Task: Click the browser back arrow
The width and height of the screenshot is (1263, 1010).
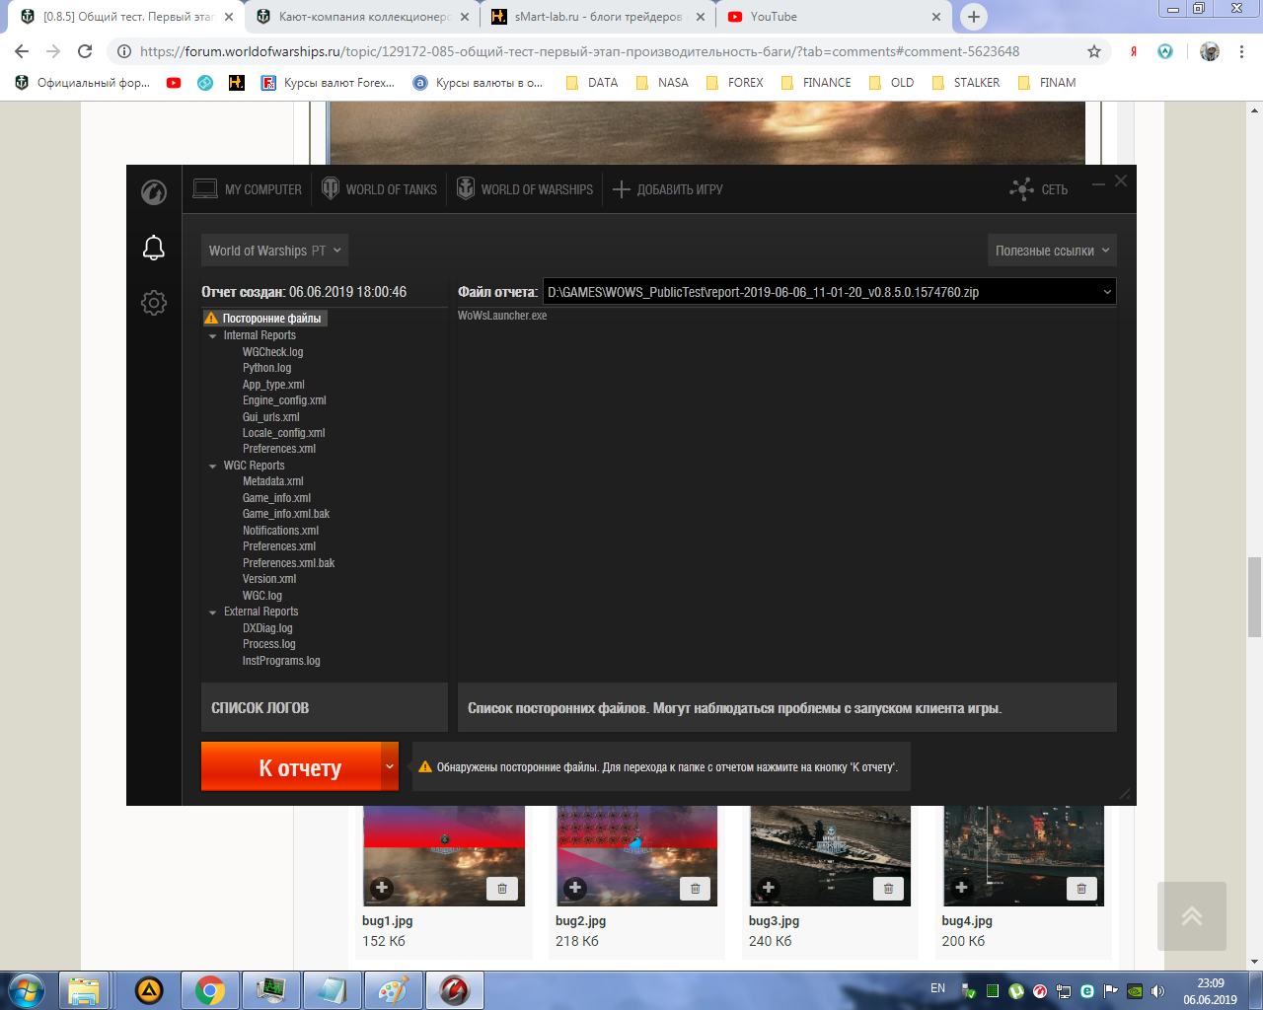Action: 22,51
